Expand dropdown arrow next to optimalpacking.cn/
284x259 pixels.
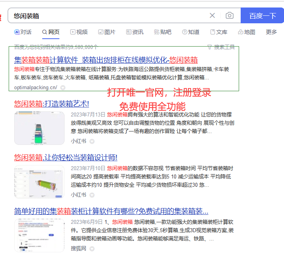point(63,88)
